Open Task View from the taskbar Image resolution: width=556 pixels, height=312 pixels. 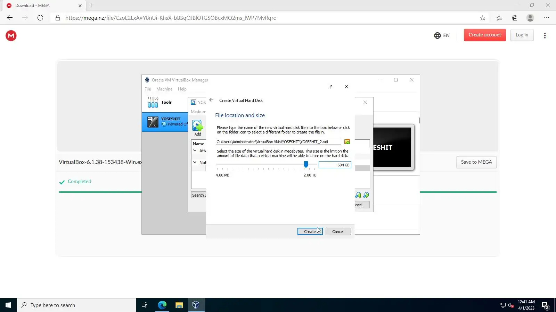[145, 305]
